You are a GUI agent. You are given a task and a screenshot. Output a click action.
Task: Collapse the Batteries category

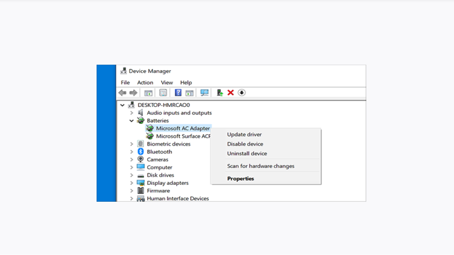tap(131, 121)
